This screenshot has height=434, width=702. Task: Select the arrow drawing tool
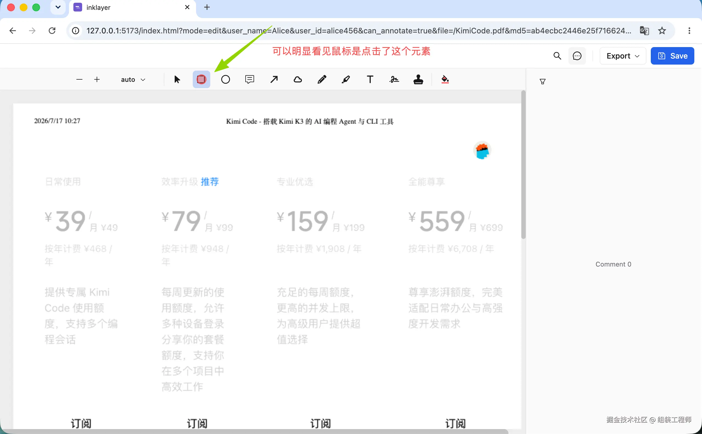point(274,80)
